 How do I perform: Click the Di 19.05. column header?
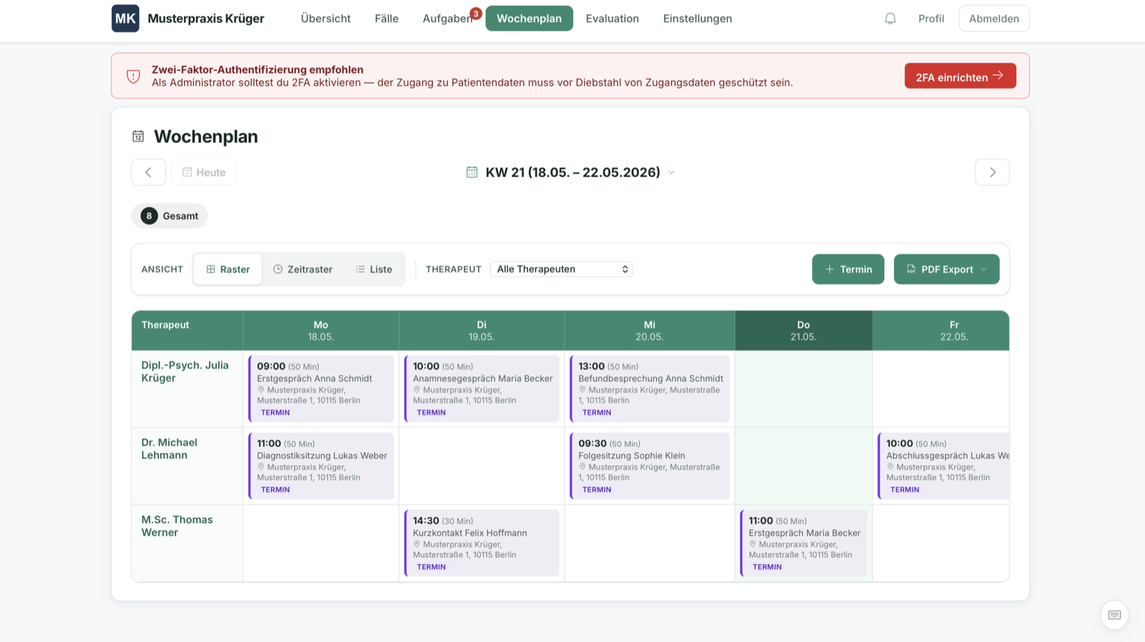[x=482, y=330]
